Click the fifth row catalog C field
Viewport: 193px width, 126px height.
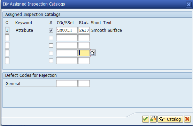[x=7, y=61]
